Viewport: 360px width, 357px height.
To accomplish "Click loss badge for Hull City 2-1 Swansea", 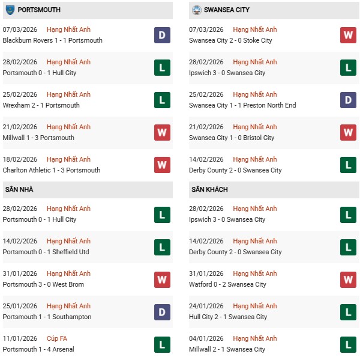I will tap(348, 312).
